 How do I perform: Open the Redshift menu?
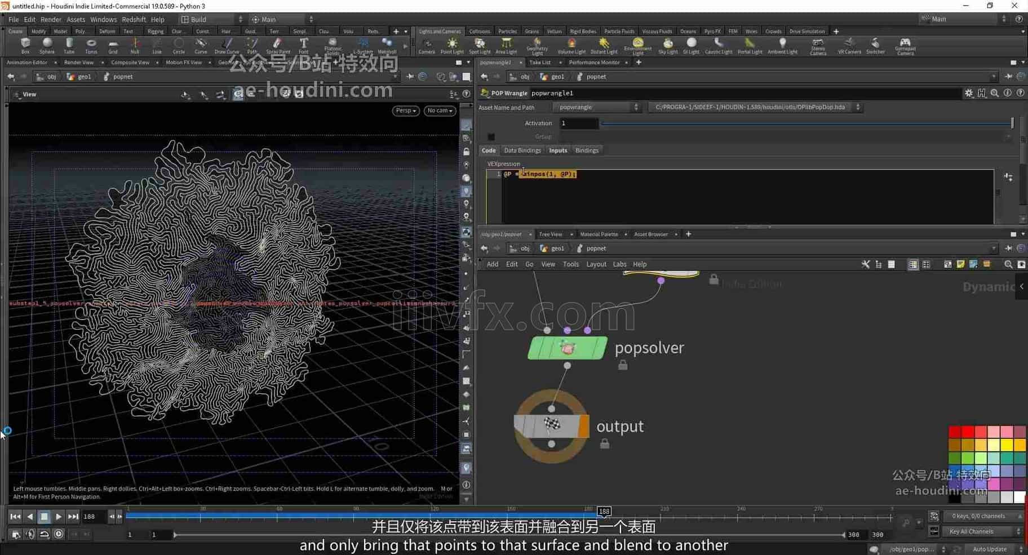click(134, 19)
